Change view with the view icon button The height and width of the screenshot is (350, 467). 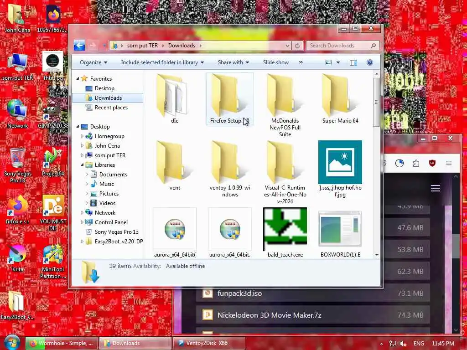[328, 62]
